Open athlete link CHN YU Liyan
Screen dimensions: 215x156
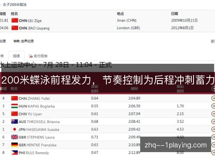(30, 114)
